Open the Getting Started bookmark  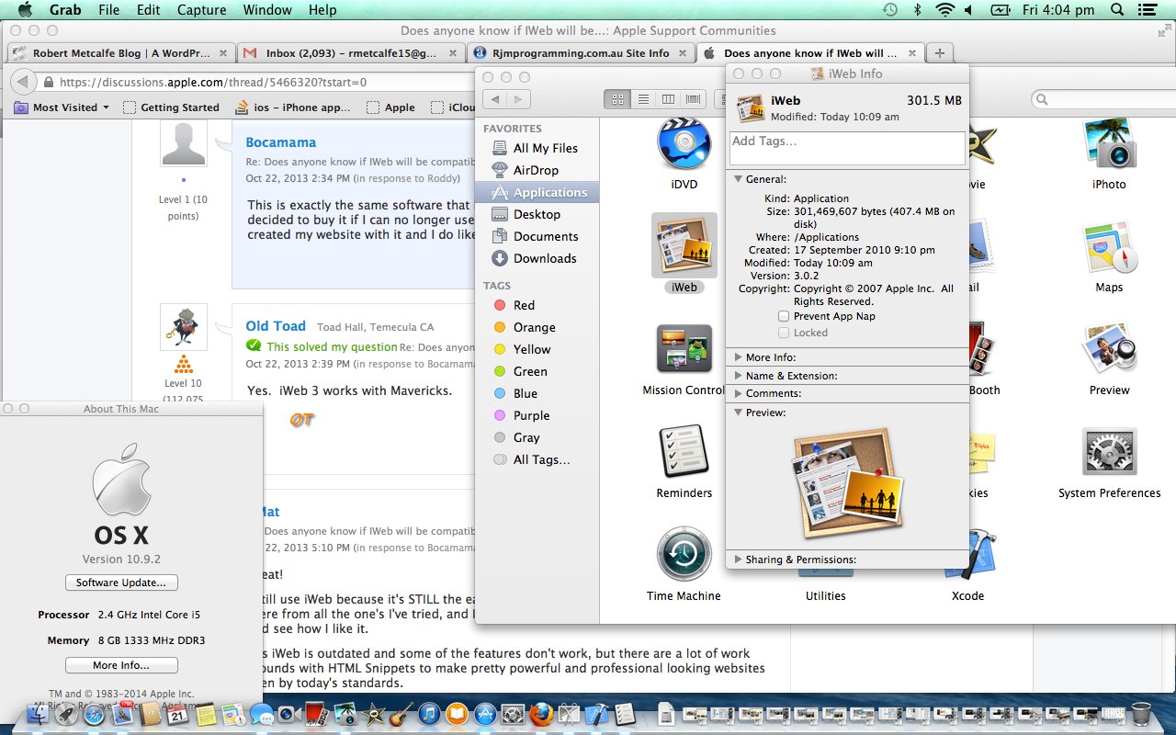pos(171,107)
